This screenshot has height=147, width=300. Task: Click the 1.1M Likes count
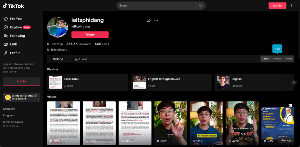coord(102,44)
